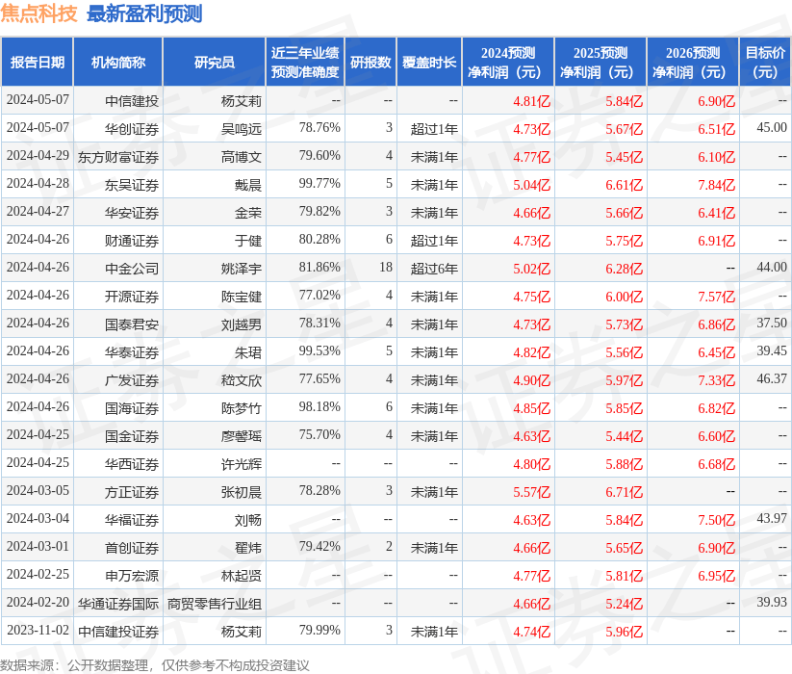Image resolution: width=792 pixels, height=674 pixels.
Task: Select 开源证券 institution cell
Action: 132,297
